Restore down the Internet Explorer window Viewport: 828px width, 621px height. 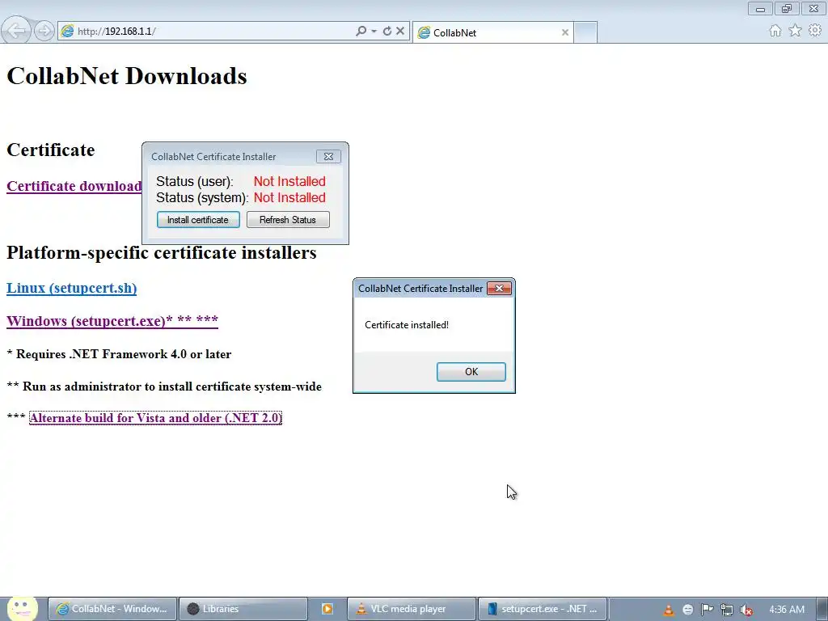787,8
